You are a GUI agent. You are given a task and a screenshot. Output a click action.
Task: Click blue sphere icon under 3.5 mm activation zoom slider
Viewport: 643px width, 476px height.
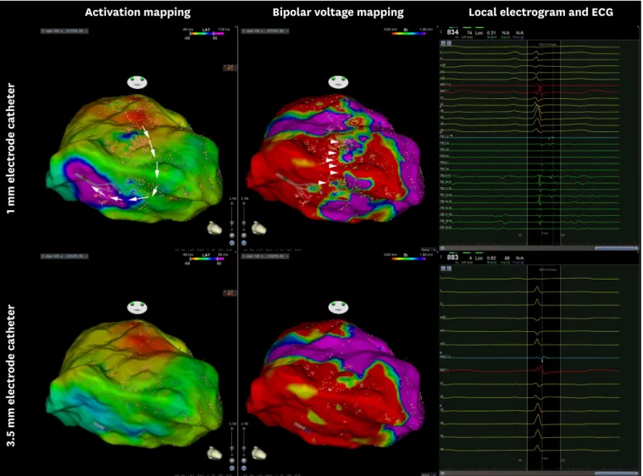point(231,468)
